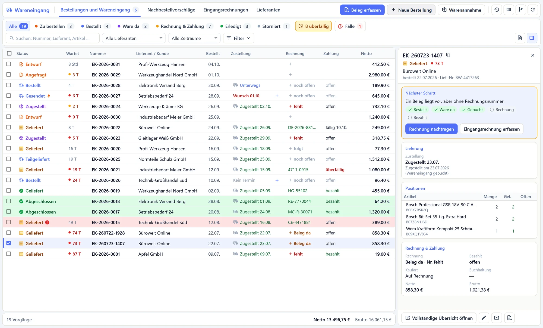Image resolution: width=543 pixels, height=328 pixels.
Task: Click the red warning icon on EK-2026-0015
Action: (47, 222)
